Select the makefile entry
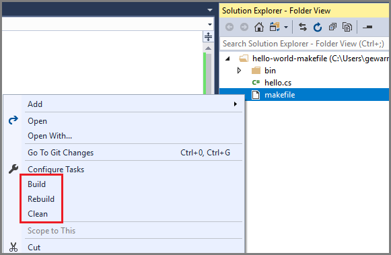 279,95
